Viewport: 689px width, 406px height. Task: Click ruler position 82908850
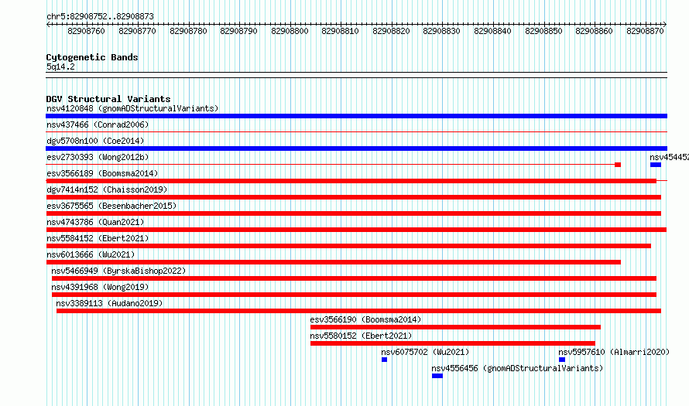click(543, 31)
